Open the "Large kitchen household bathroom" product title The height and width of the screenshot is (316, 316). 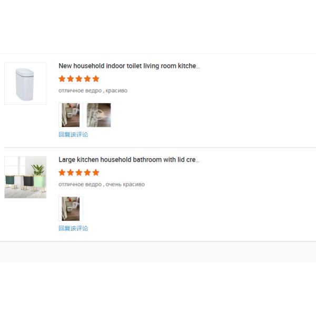click(129, 160)
